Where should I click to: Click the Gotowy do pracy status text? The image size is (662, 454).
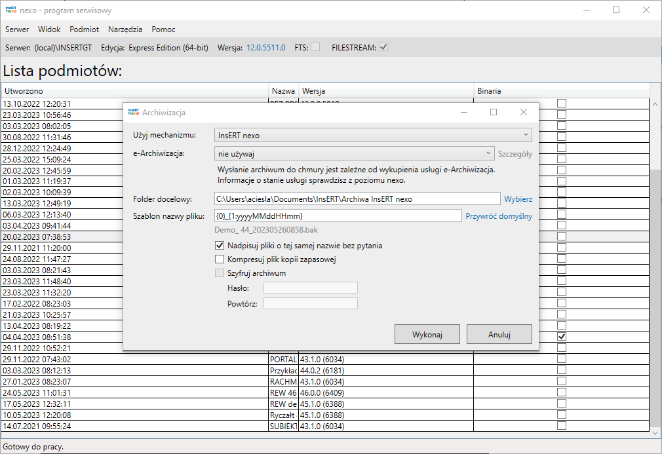point(33,446)
